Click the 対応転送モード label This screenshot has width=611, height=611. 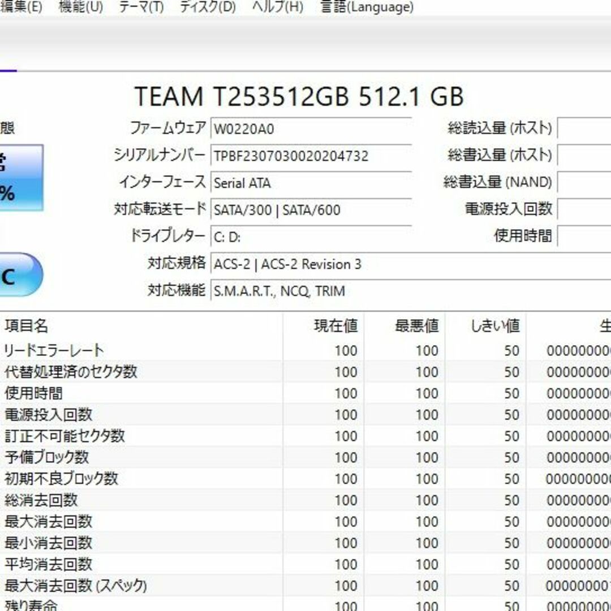160,209
